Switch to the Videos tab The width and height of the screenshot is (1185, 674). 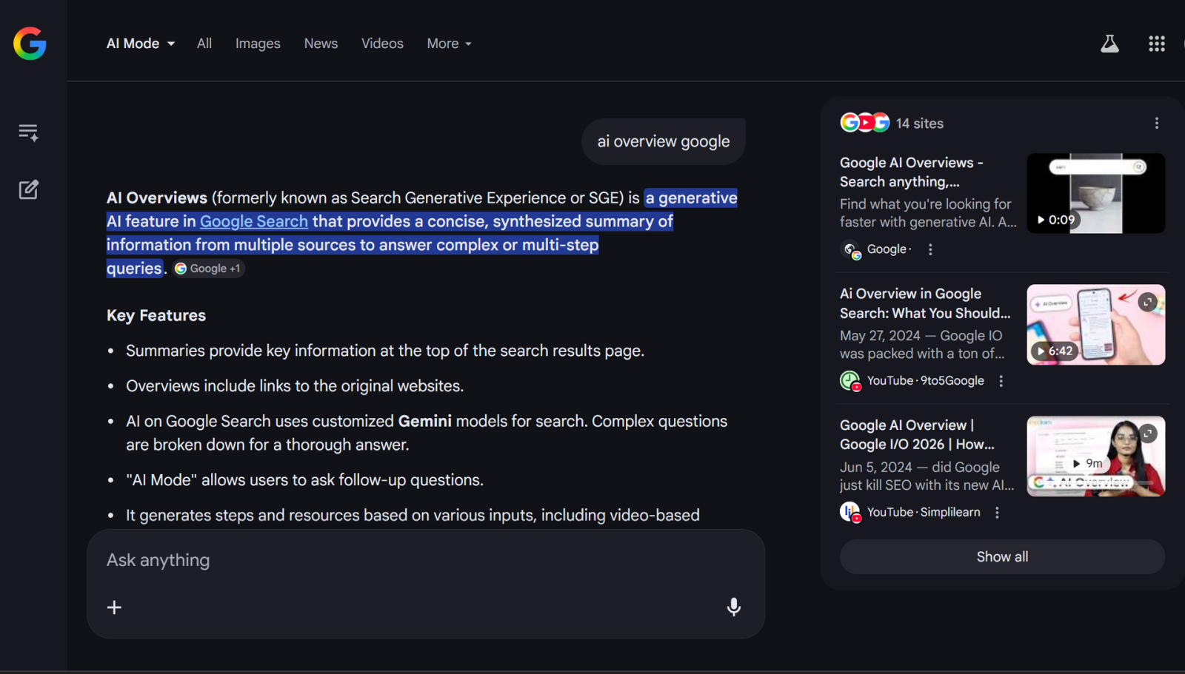pyautogui.click(x=382, y=44)
